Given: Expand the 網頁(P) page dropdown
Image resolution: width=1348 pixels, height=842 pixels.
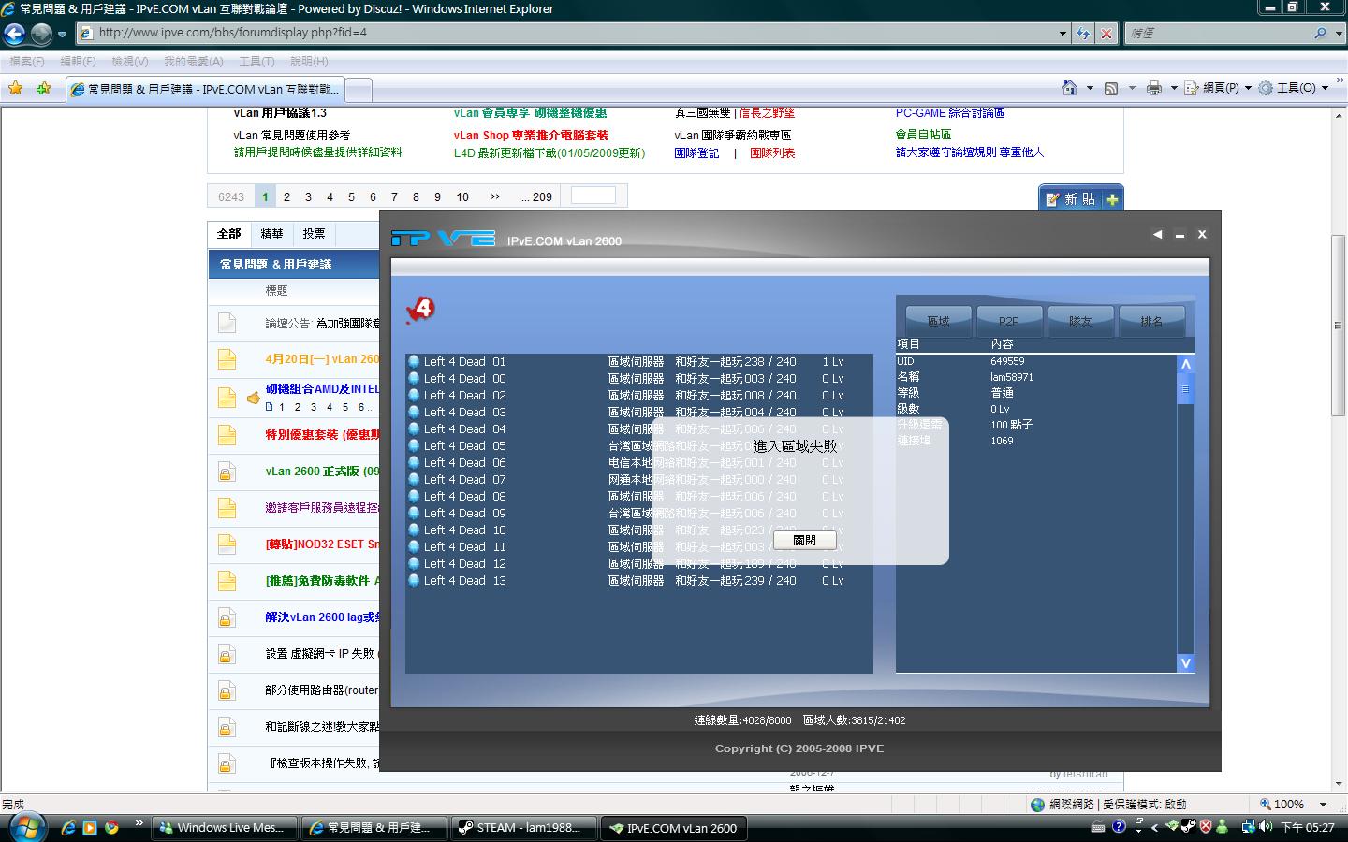Looking at the screenshot, I should click(1219, 88).
